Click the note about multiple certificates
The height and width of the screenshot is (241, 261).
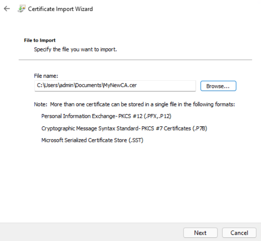[x=134, y=104]
